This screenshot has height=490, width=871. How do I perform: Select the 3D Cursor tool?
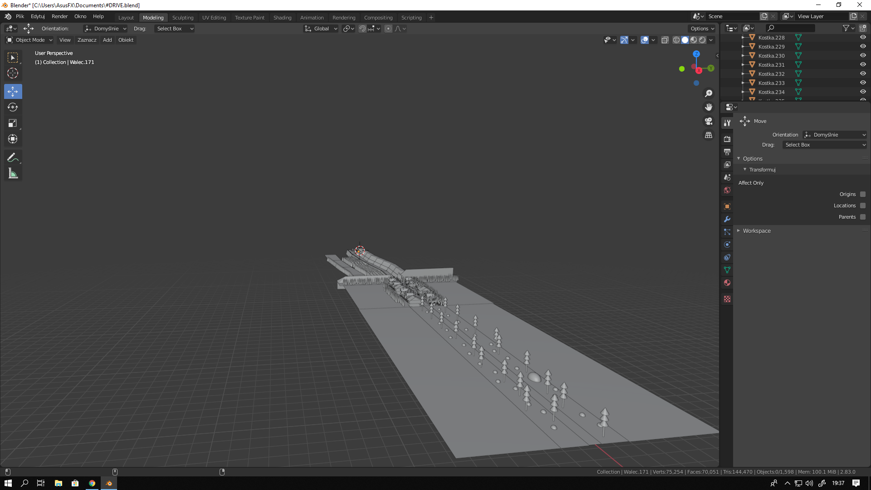point(13,73)
